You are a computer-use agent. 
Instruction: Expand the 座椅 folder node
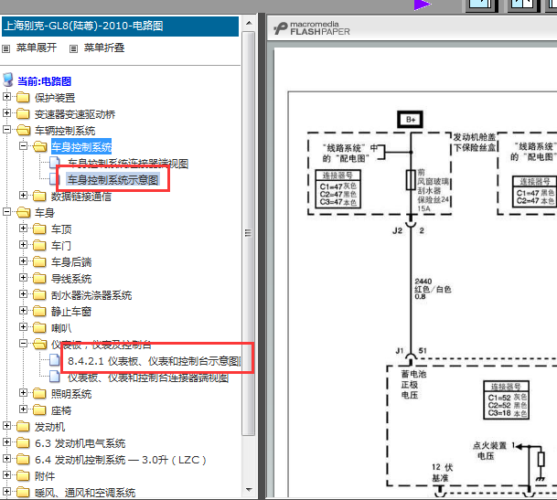click(x=23, y=410)
